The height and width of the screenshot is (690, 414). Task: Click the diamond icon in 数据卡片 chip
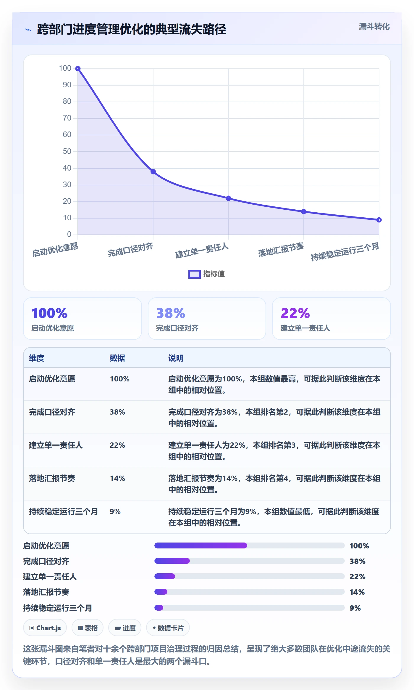[x=154, y=628]
